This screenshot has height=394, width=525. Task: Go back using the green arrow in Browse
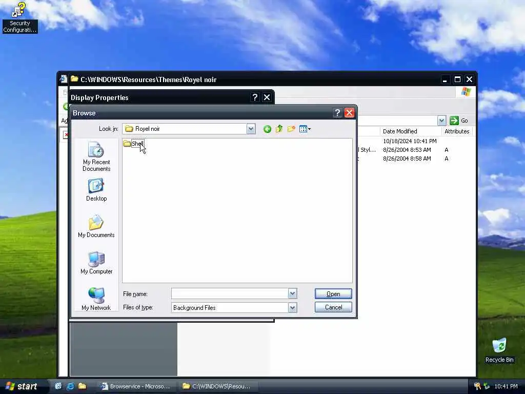pyautogui.click(x=267, y=129)
